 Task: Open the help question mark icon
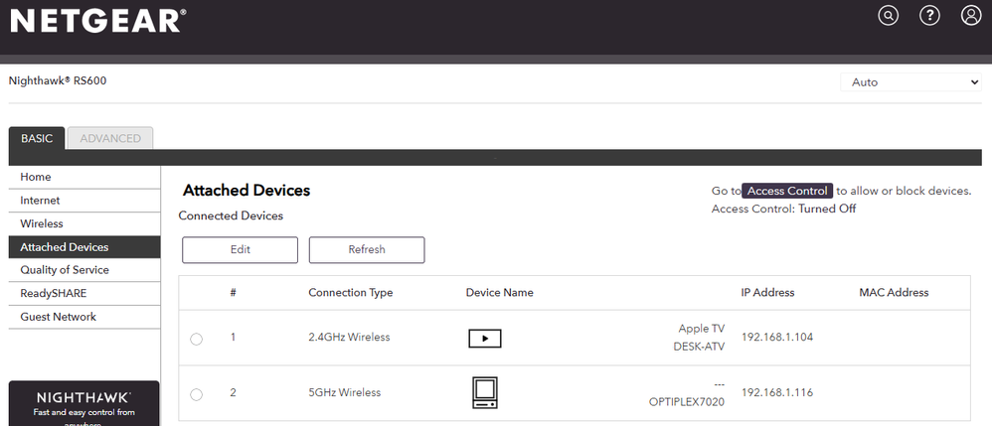[x=930, y=16]
